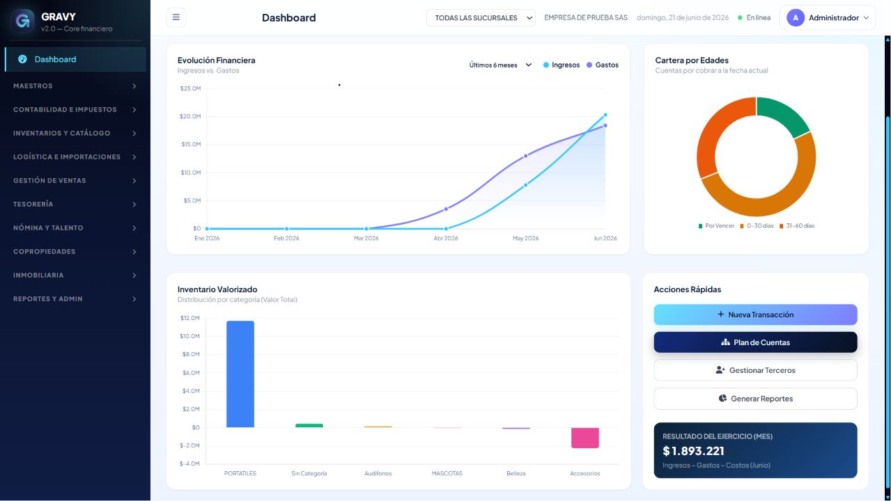Expand the Maestros menu chevron

point(134,86)
